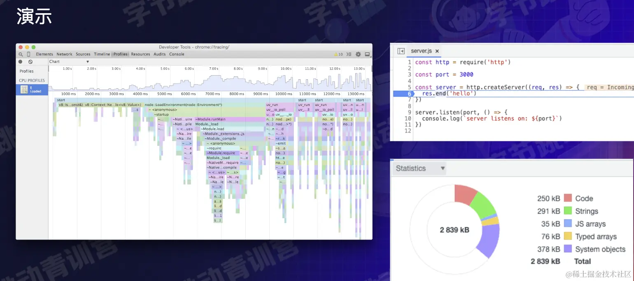634x281 pixels.
Task: Click the record profile circle button
Action: (x=21, y=62)
